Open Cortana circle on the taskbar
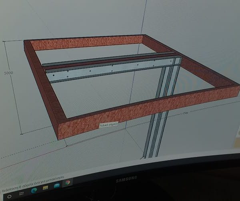 pyautogui.click(x=9, y=197)
